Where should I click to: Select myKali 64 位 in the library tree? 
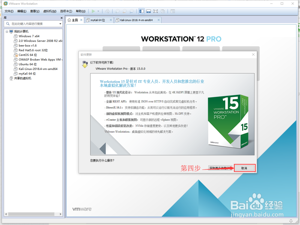(27, 74)
